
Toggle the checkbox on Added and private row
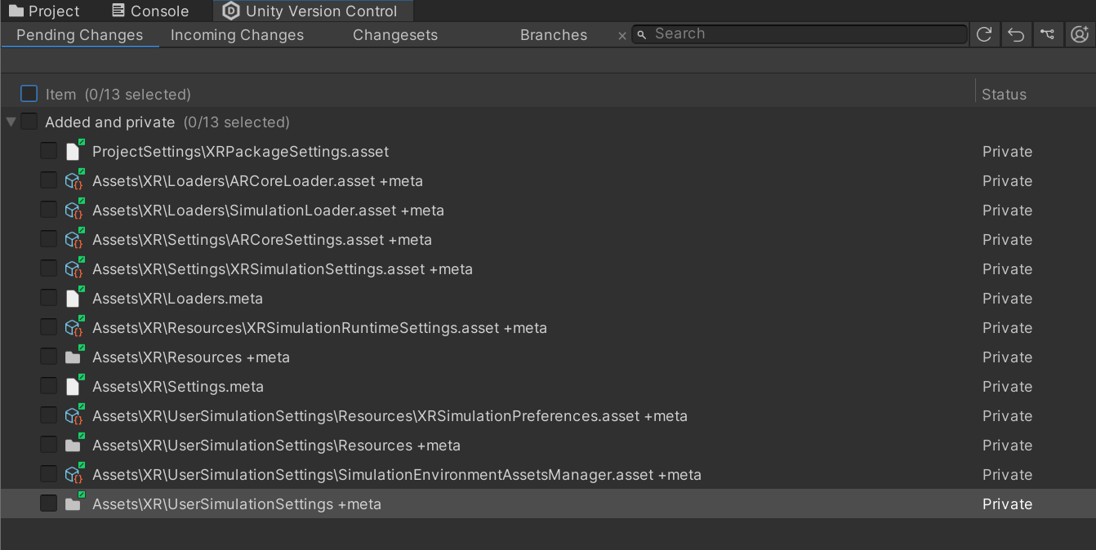point(29,121)
